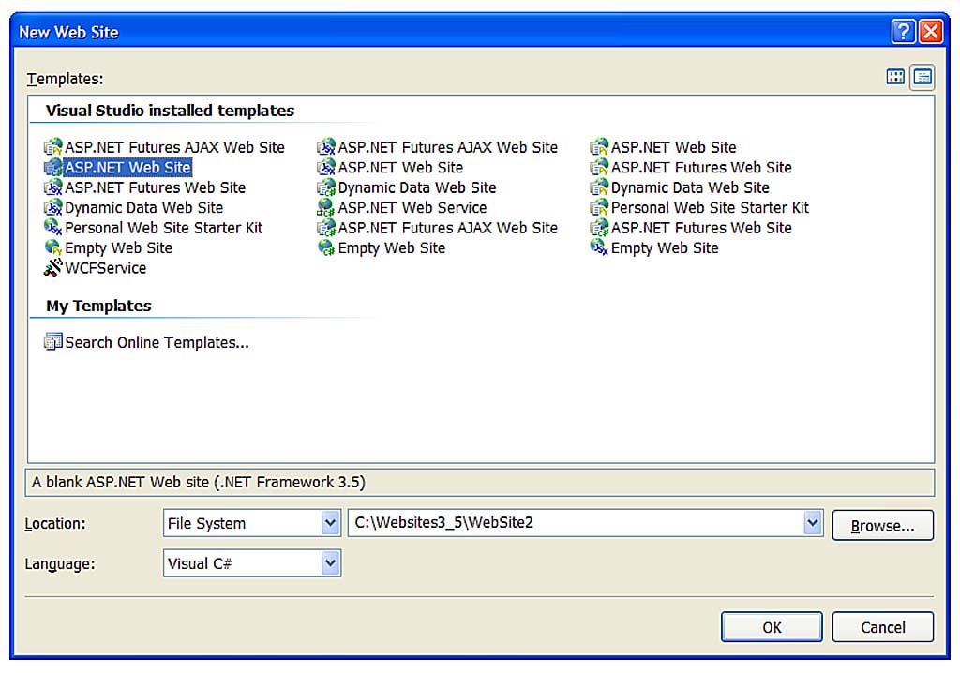The image size is (960, 673).
Task: Click icon of Futures AJAX above highlighted template
Action: [53, 147]
